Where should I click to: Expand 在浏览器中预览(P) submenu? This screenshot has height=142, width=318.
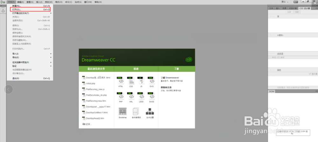tap(30, 62)
